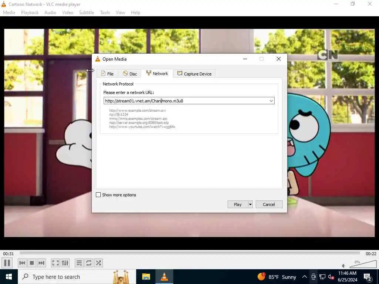Open the Video menu
The image size is (379, 284).
(x=68, y=13)
